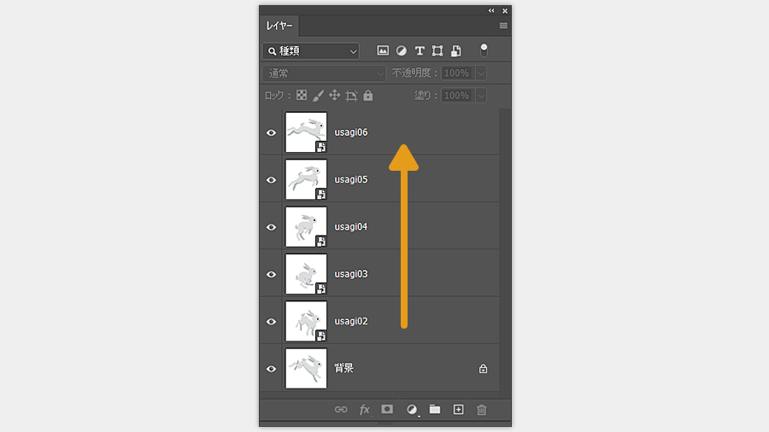Open the 種類 filter type dropdown
Viewport: 769px width, 432px height.
click(311, 51)
